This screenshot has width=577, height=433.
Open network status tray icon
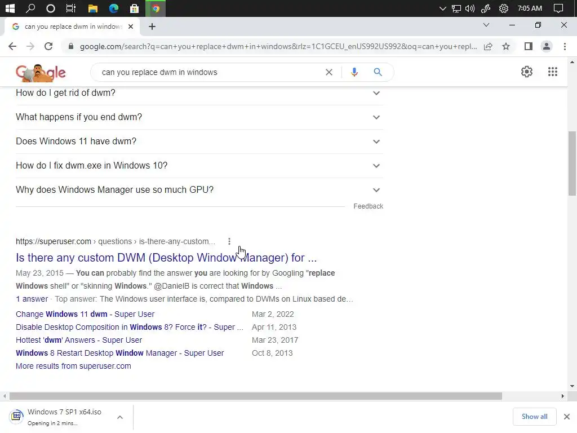coord(456,8)
